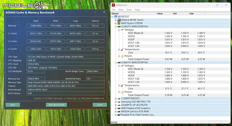Expand the Samsung SSD 980 PRO 1TB node
The width and height of the screenshot is (232, 126).
116,102
